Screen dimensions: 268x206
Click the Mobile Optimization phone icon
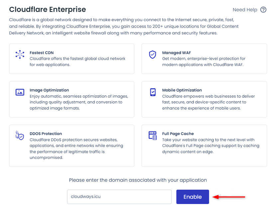click(153, 92)
